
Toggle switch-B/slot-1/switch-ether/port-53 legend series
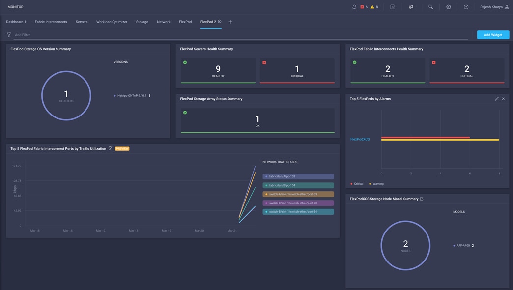click(298, 203)
